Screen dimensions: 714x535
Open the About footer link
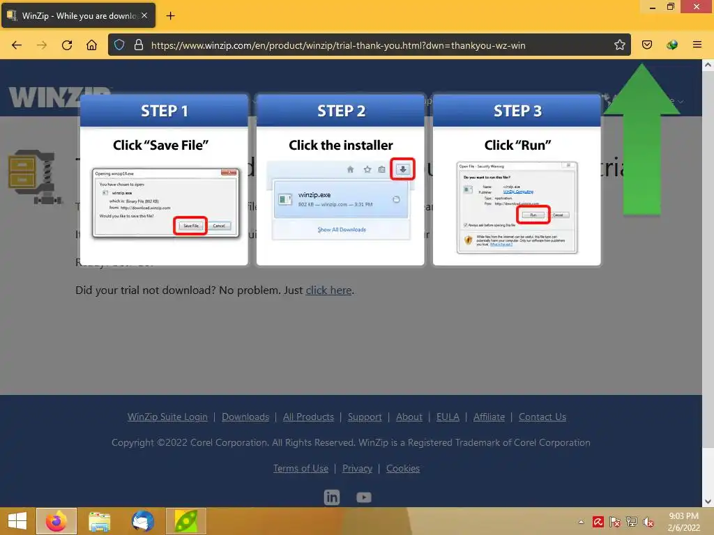pos(409,417)
